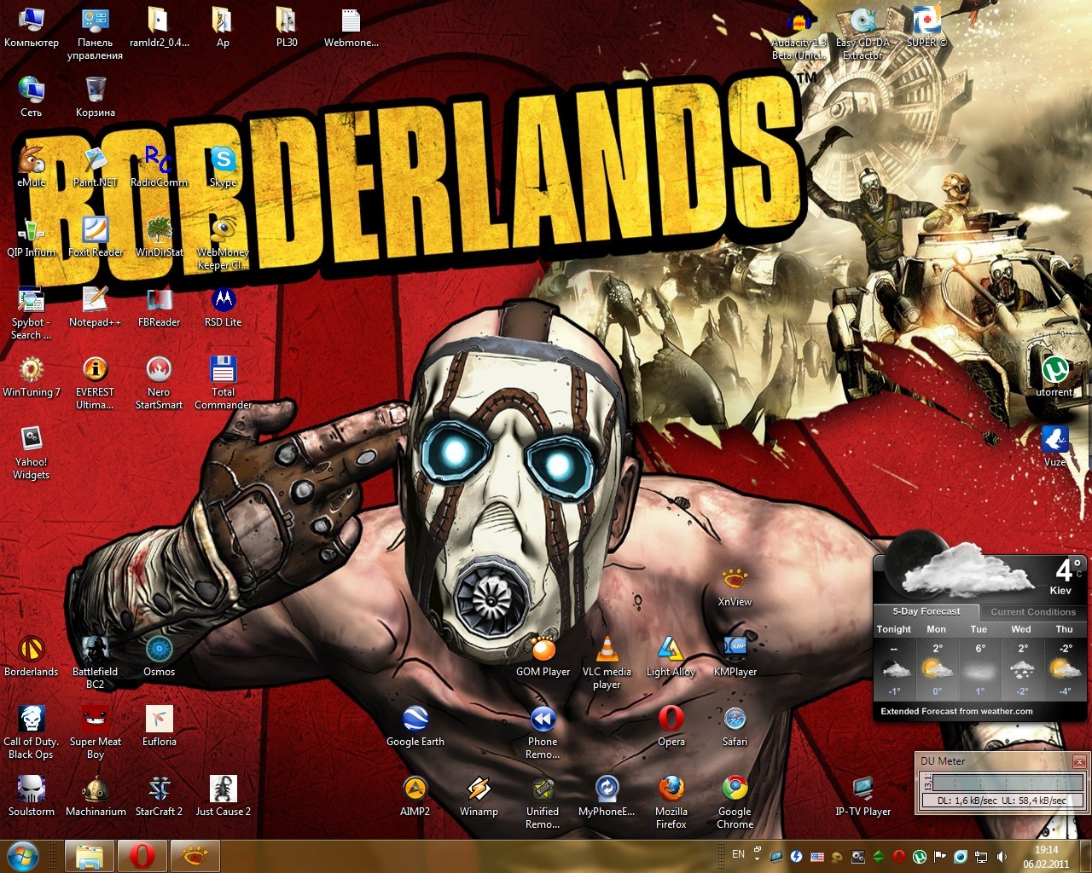This screenshot has width=1092, height=873.
Task: Open Audacity 1.3 Beta shortcut
Action: (799, 33)
